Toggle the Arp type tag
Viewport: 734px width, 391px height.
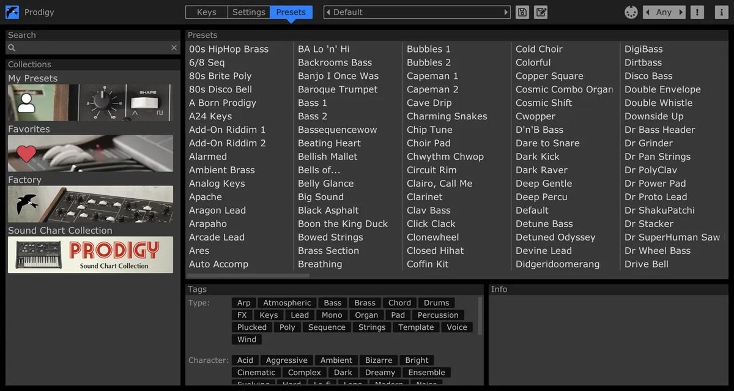click(244, 303)
